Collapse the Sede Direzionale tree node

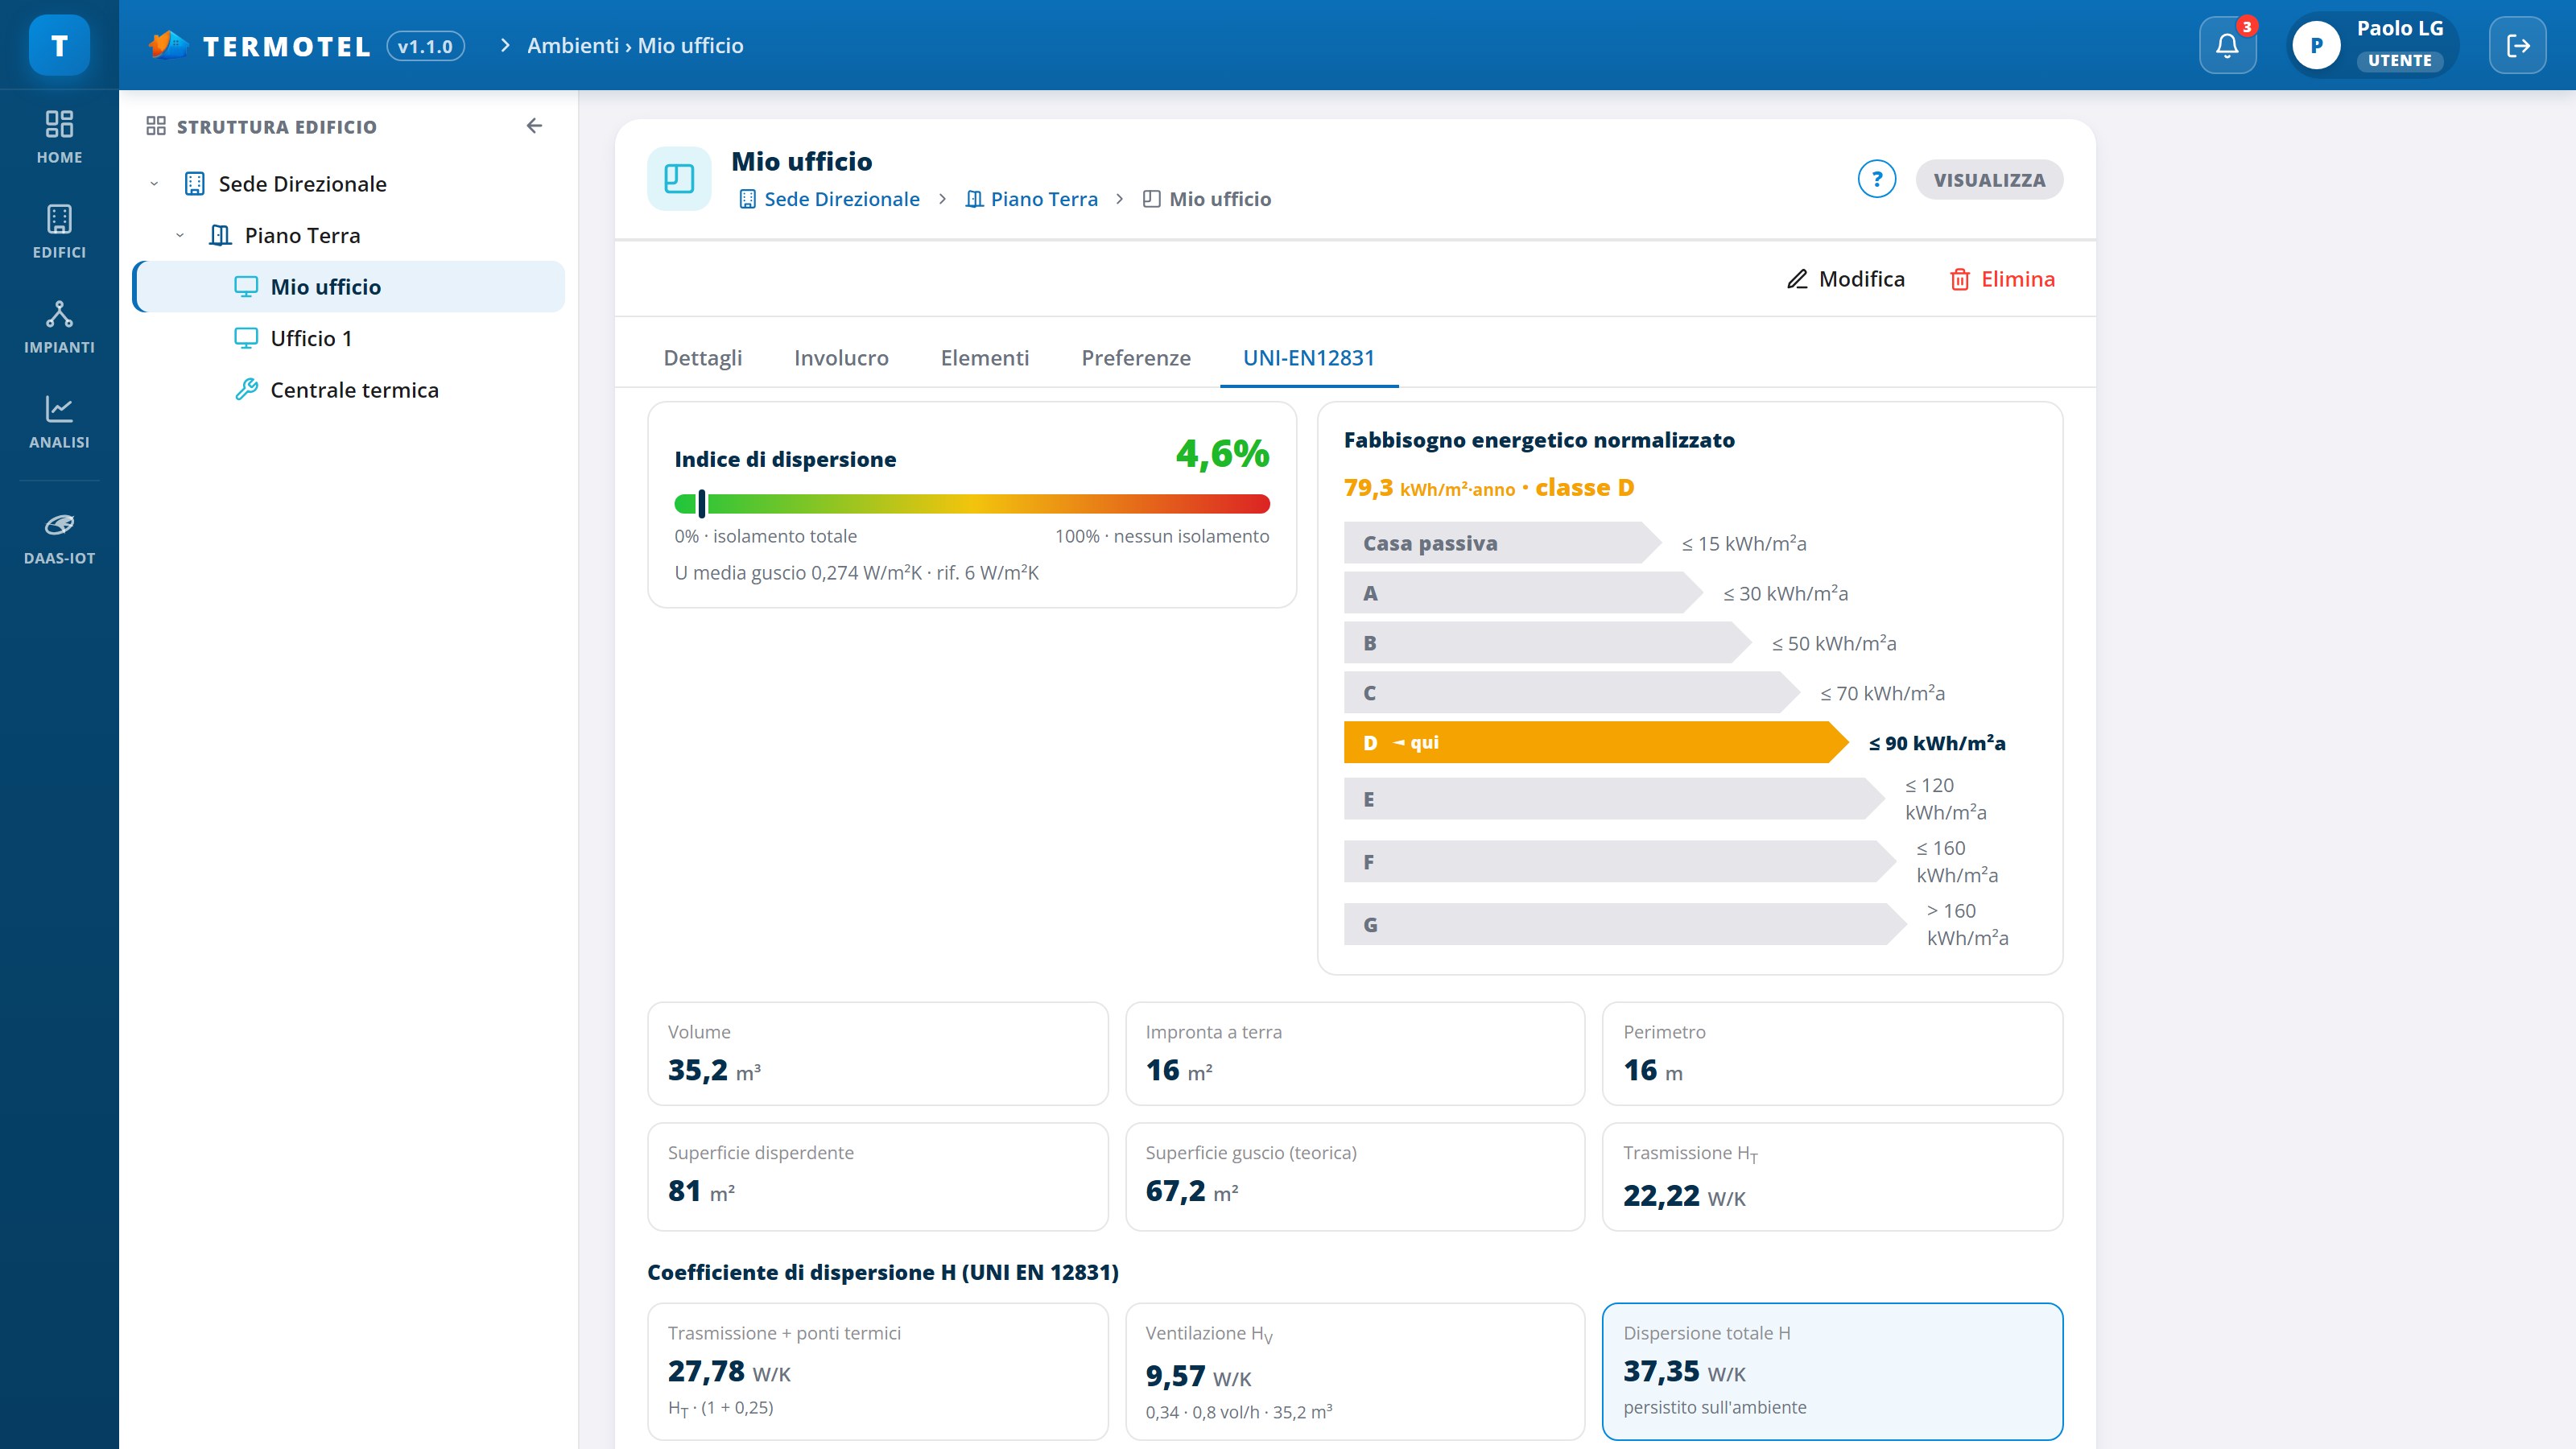coord(154,184)
